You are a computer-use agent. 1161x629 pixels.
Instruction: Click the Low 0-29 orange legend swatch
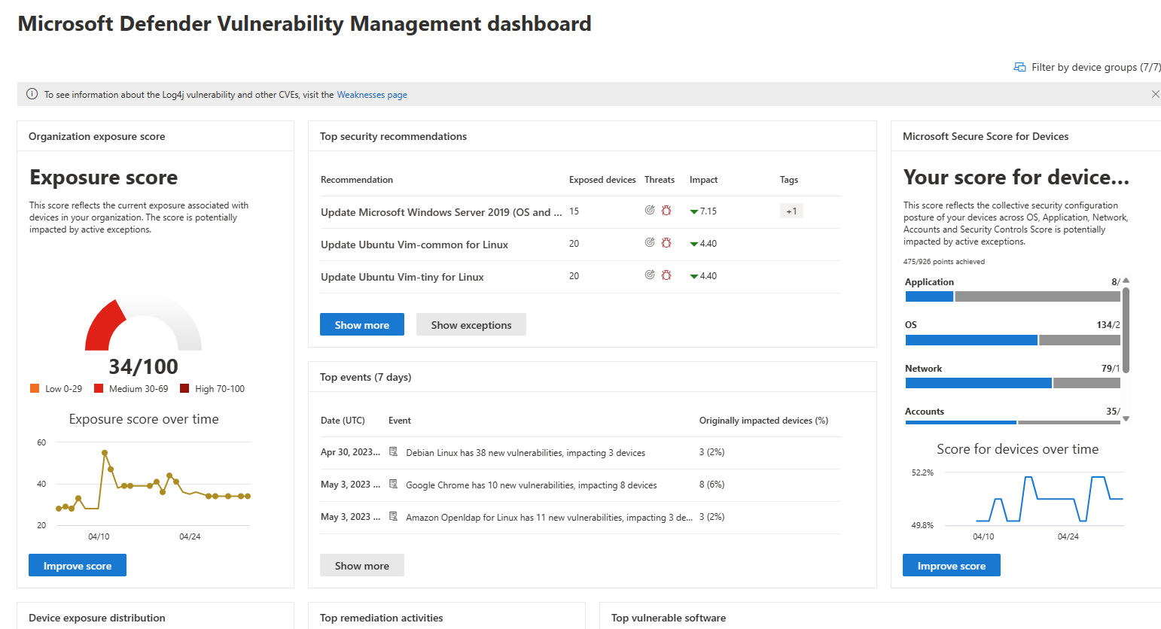pyautogui.click(x=35, y=388)
